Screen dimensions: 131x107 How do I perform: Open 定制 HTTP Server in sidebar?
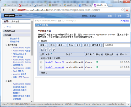point(21,77)
